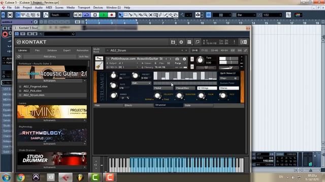Toggle the Snap on/off button
This screenshot has height=182, width=325.
pyautogui.click(x=209, y=15)
